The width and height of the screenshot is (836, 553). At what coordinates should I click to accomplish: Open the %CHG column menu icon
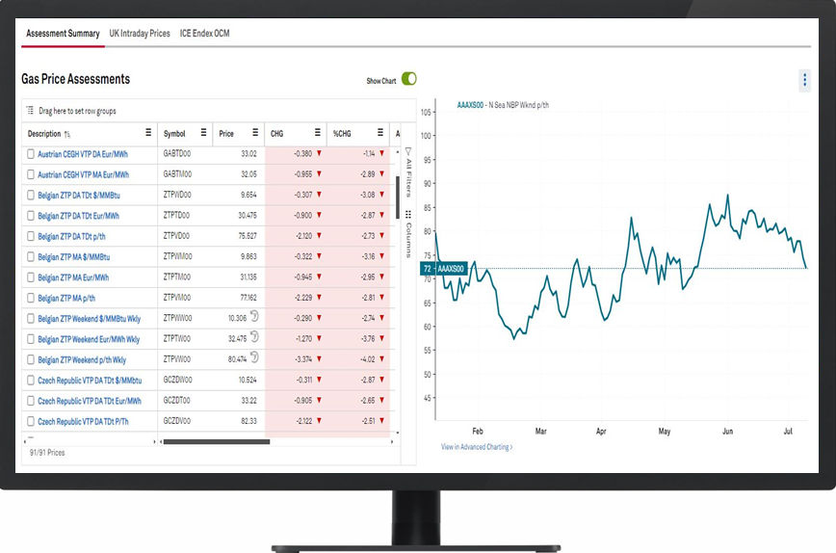click(379, 134)
